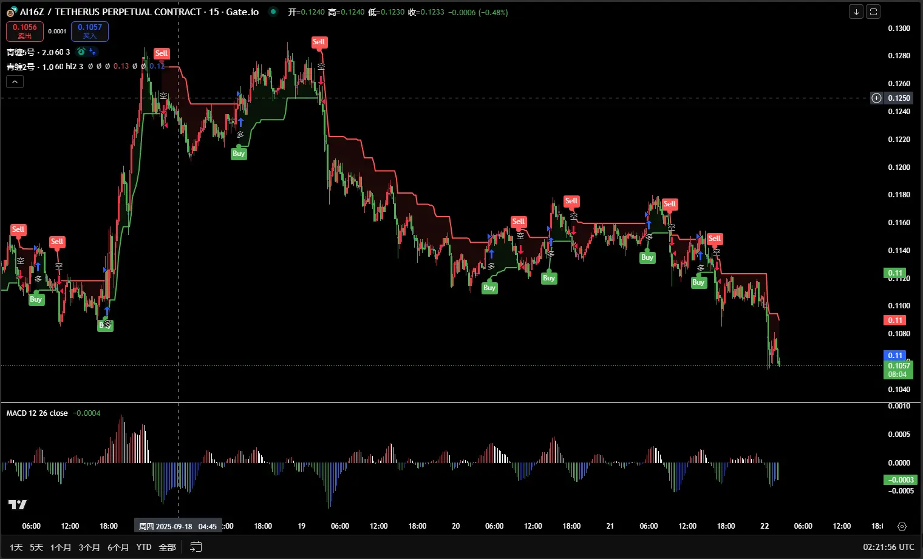Click the AI16Z / TETHERUS PERPETUAL CONTRACT title
The image size is (923, 559).
point(111,12)
